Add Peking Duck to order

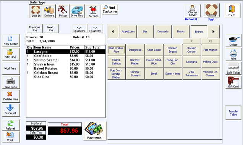coord(211,62)
